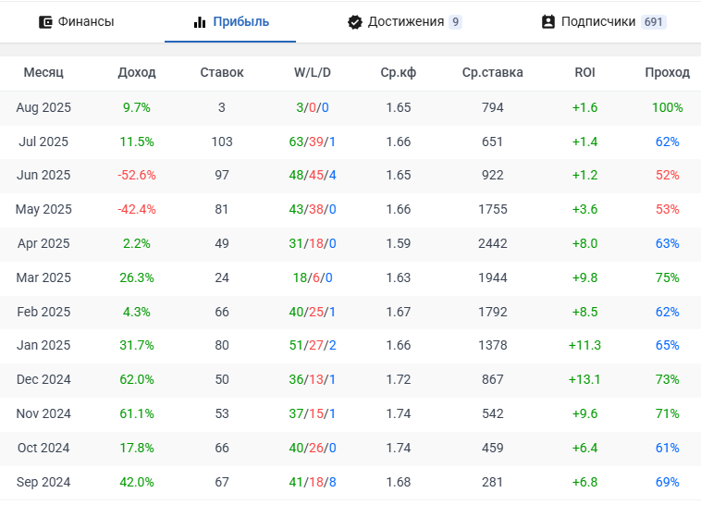This screenshot has width=701, height=505.
Task: Click the 63/39/1 W/L/D record for Jul 2025
Action: [313, 142]
